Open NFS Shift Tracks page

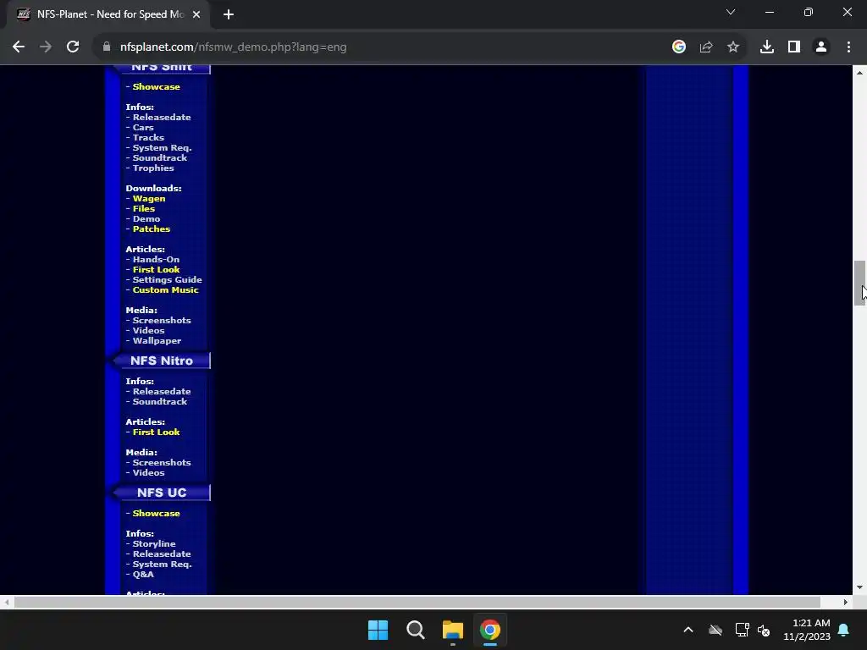tap(148, 138)
